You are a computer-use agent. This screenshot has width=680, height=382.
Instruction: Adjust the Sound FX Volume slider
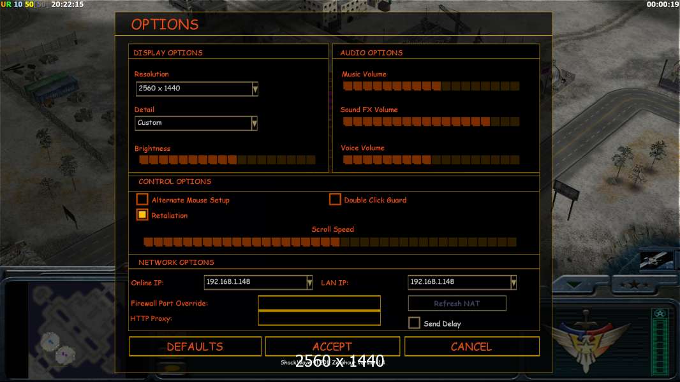431,122
